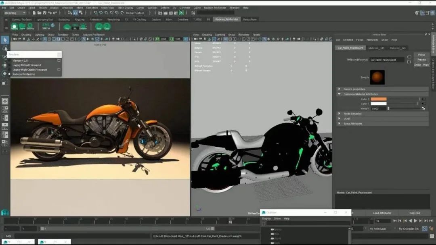
Task: Open the shelf menu tab-list icon
Action: 6,20
